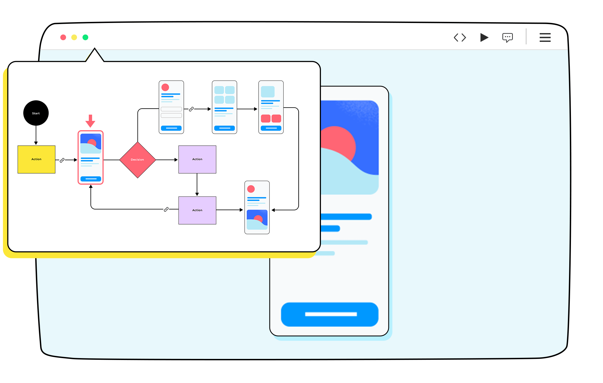Viewport: 603px width, 383px height.
Task: Click the Start node in flowchart
Action: tap(36, 113)
